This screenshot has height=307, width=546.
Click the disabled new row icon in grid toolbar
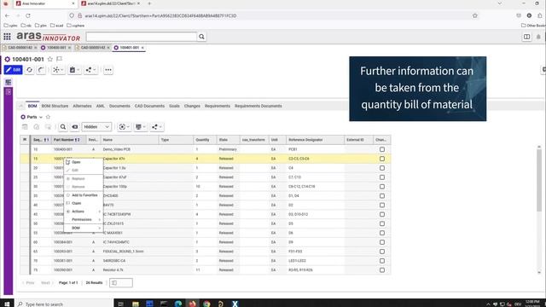(x=25, y=127)
